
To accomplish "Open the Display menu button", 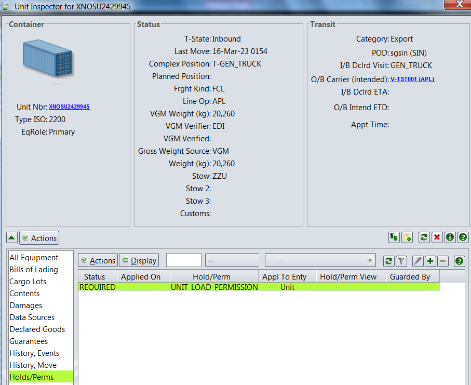I will pyautogui.click(x=139, y=260).
